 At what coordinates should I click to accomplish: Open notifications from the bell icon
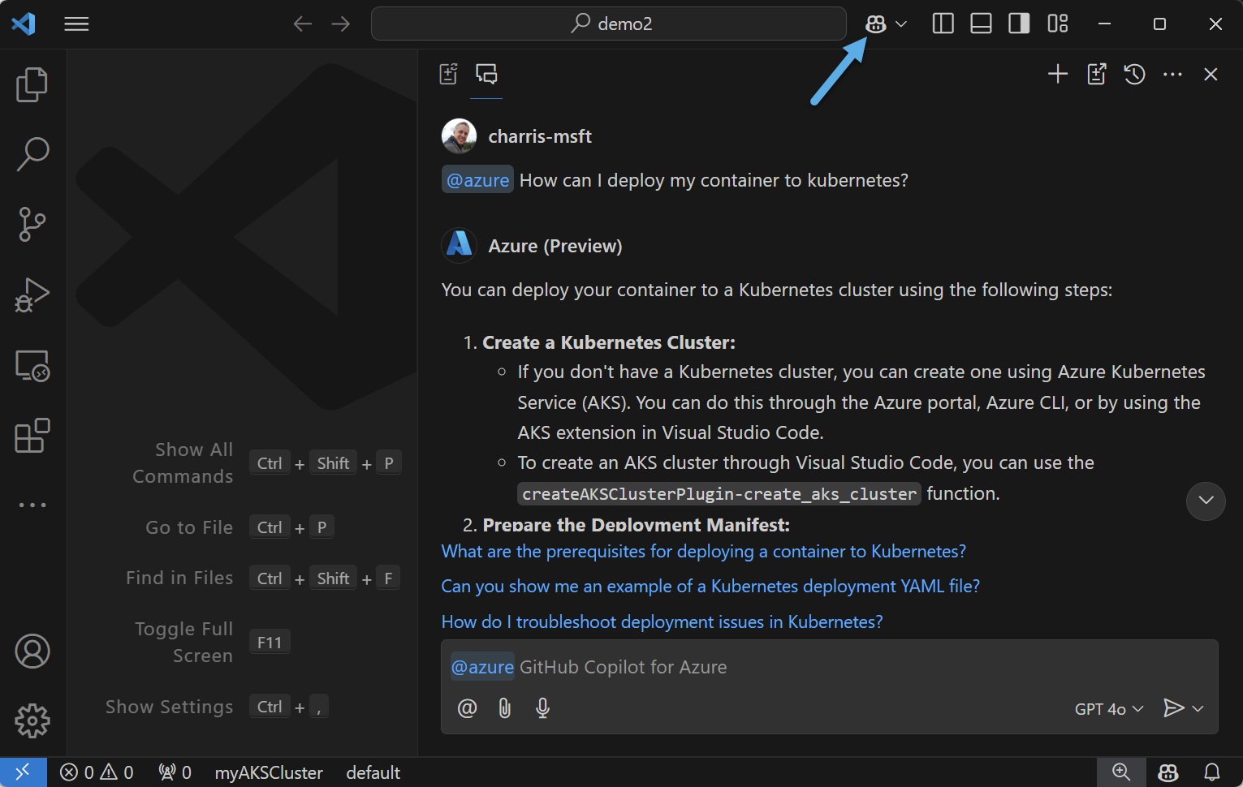point(1212,772)
